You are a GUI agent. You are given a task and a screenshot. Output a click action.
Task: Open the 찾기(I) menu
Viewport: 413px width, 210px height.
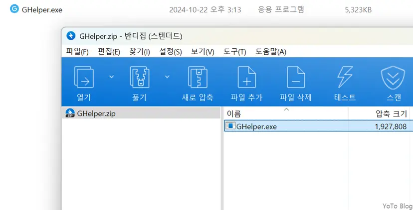coord(139,52)
